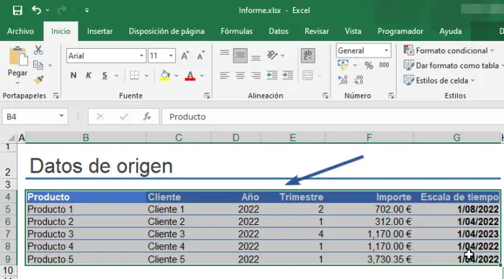Toggle Wrap Text ab button
Image resolution: width=504 pixels, height=279 pixels.
pyautogui.click(x=308, y=55)
